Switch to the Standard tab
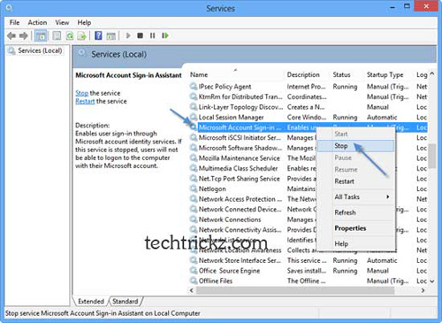The height and width of the screenshot is (323, 442). coord(126,301)
